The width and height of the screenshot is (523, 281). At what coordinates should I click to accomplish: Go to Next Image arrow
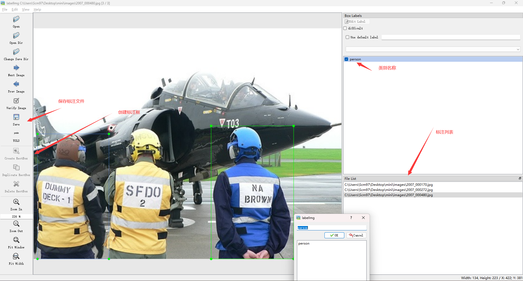16,68
